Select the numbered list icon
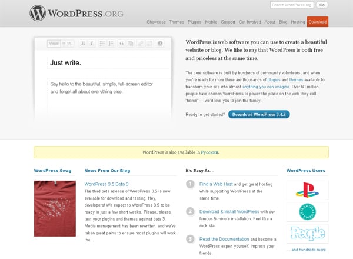The height and width of the screenshot is (259, 353). click(x=111, y=43)
